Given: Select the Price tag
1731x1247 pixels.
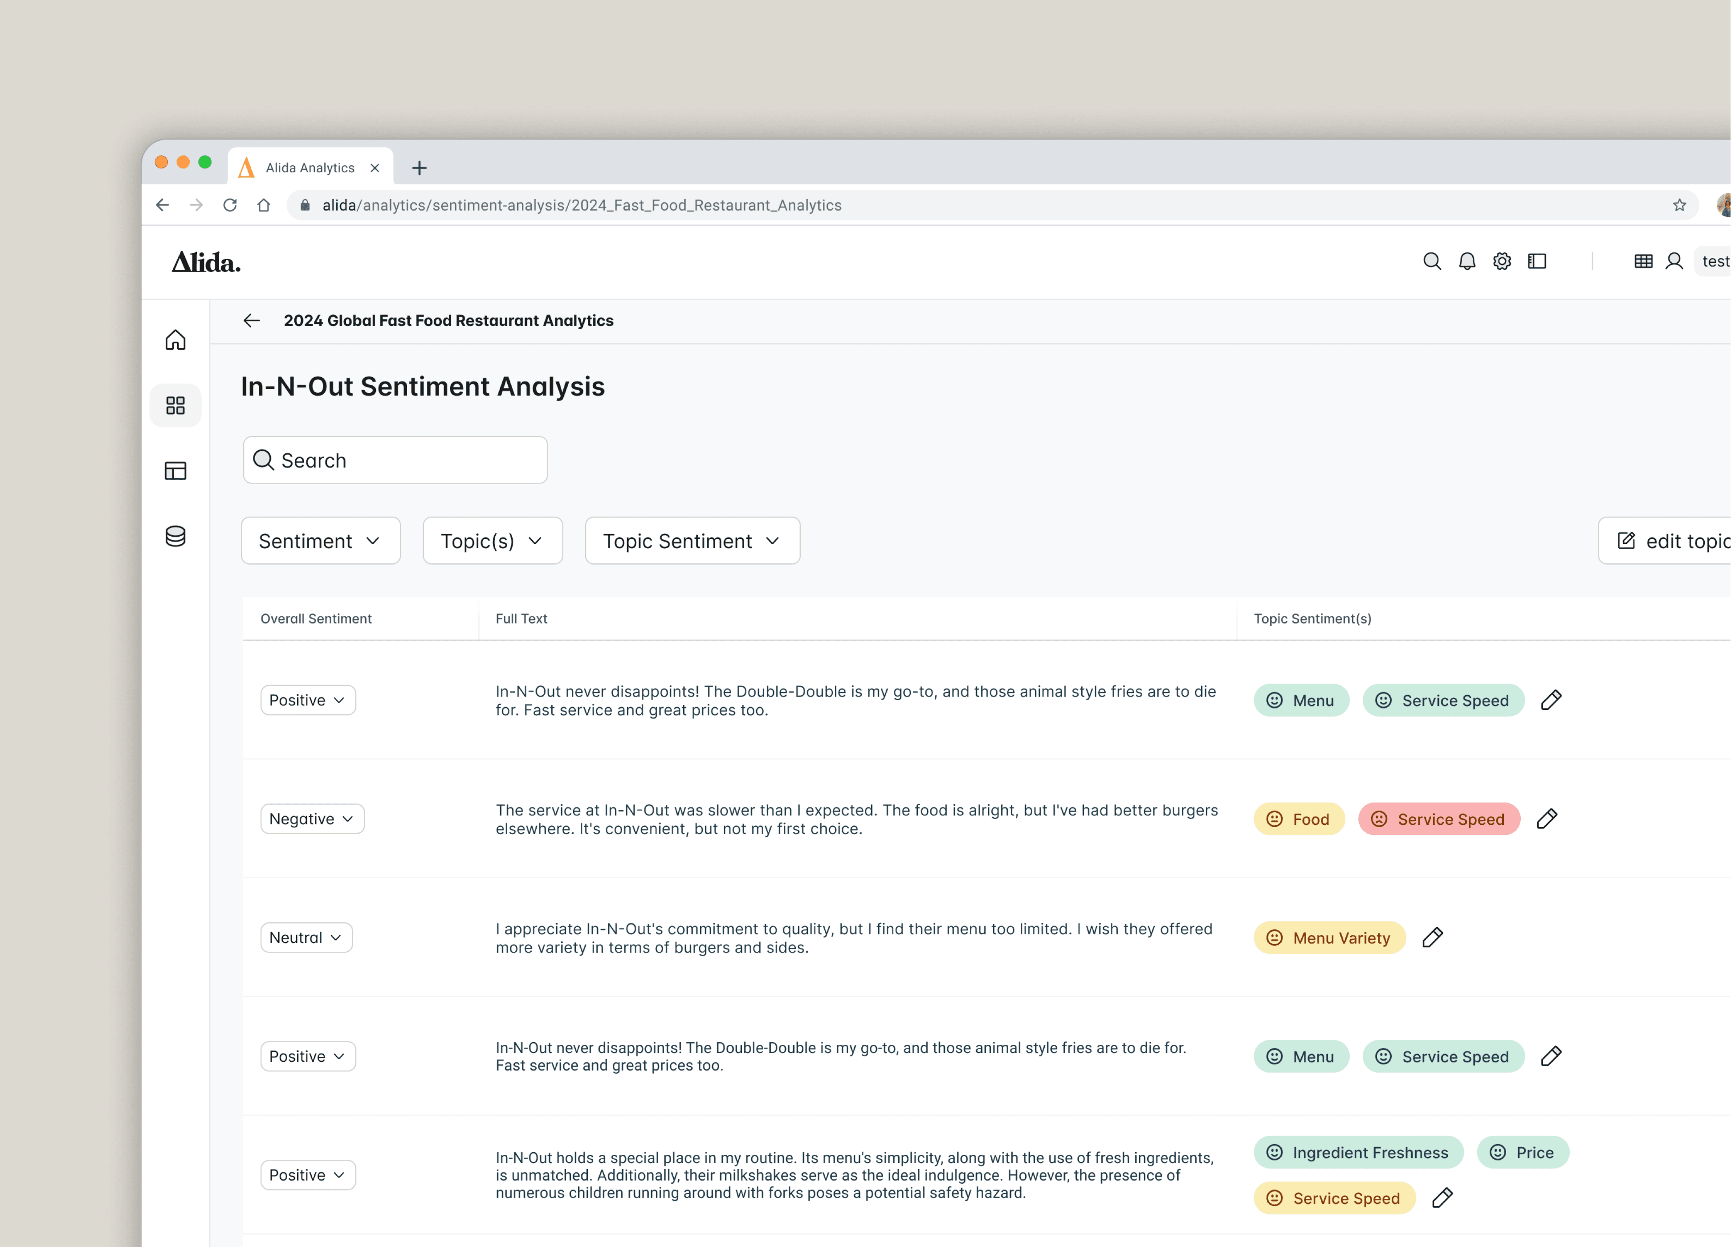Looking at the screenshot, I should pyautogui.click(x=1523, y=1153).
